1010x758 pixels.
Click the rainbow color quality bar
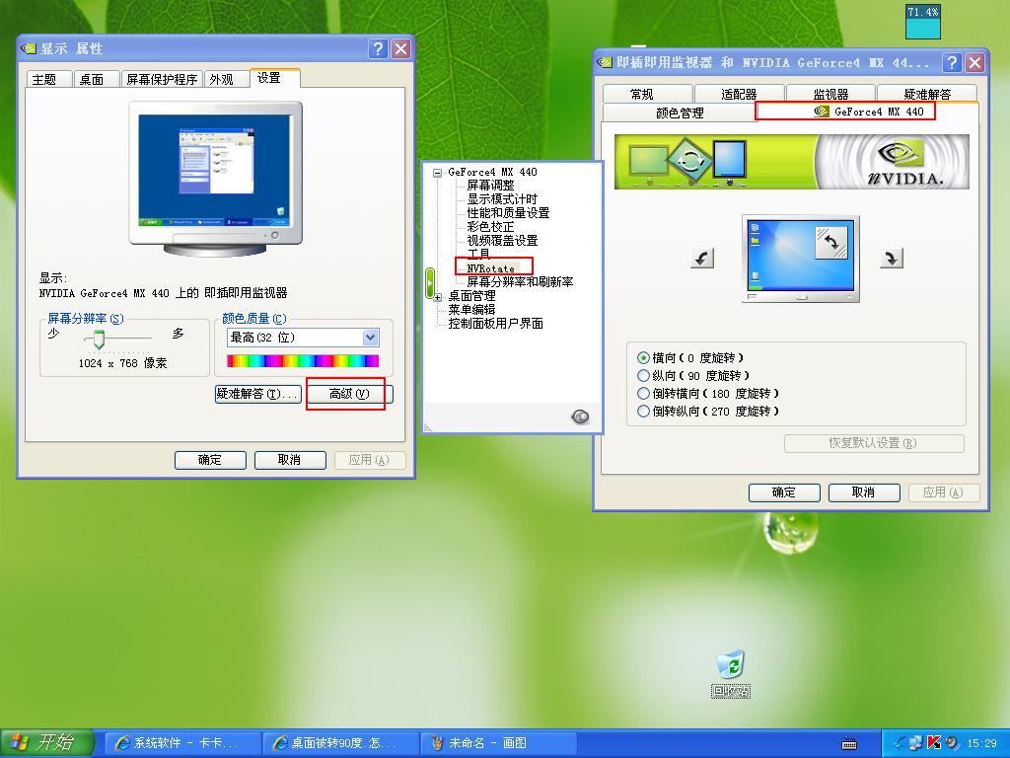tap(303, 361)
